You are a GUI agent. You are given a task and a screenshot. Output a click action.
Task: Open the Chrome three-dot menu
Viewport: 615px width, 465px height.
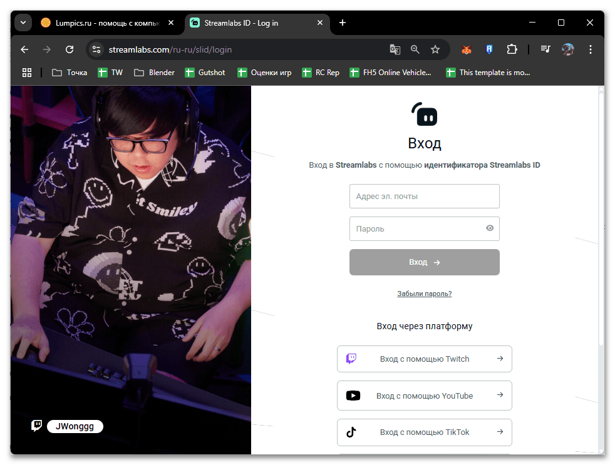[x=591, y=49]
